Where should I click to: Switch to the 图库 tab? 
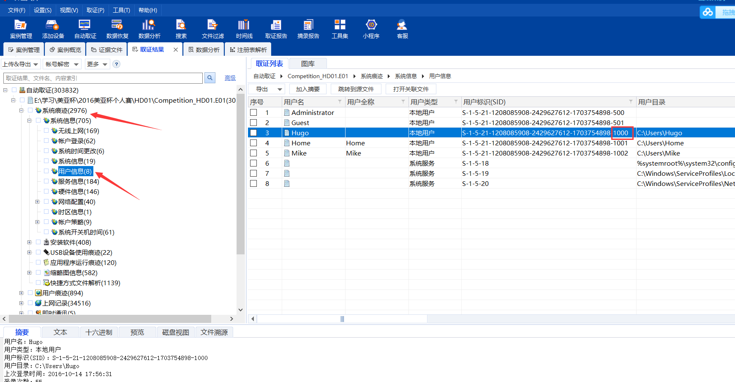click(x=308, y=64)
